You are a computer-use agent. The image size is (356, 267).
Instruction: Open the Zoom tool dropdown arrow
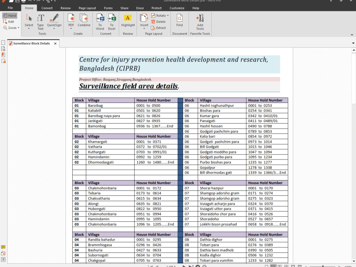(19, 28)
